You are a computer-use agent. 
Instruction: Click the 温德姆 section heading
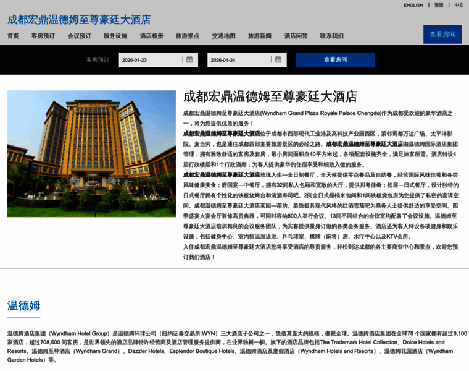[x=23, y=305]
